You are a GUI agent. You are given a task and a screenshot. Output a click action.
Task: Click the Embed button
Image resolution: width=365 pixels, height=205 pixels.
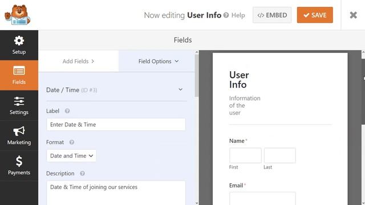pos(272,15)
